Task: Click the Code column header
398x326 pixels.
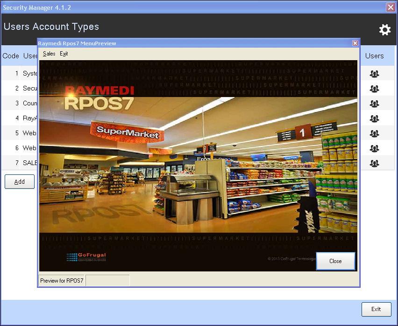Action: click(x=11, y=56)
